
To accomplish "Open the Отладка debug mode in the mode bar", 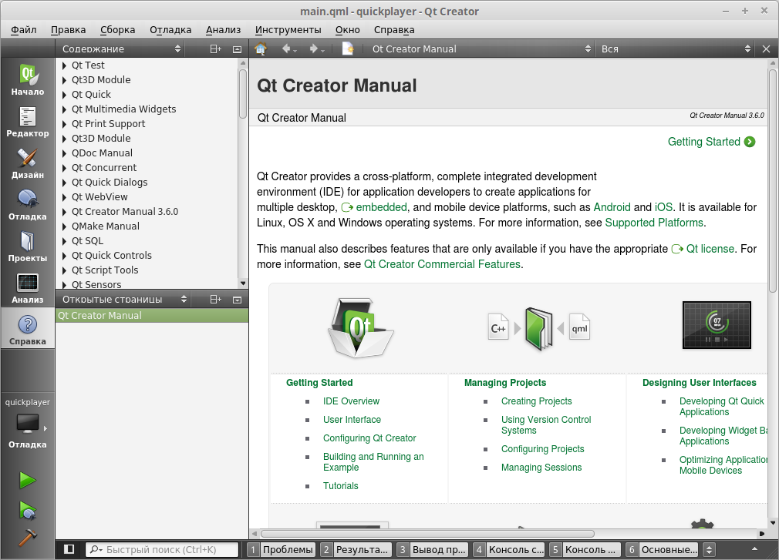I will (27, 205).
